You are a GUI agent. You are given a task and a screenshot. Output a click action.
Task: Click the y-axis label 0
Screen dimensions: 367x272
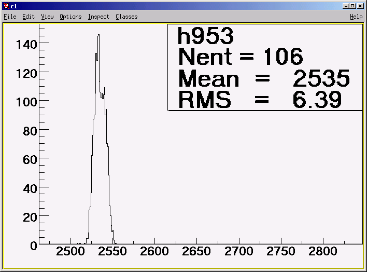click(x=34, y=246)
